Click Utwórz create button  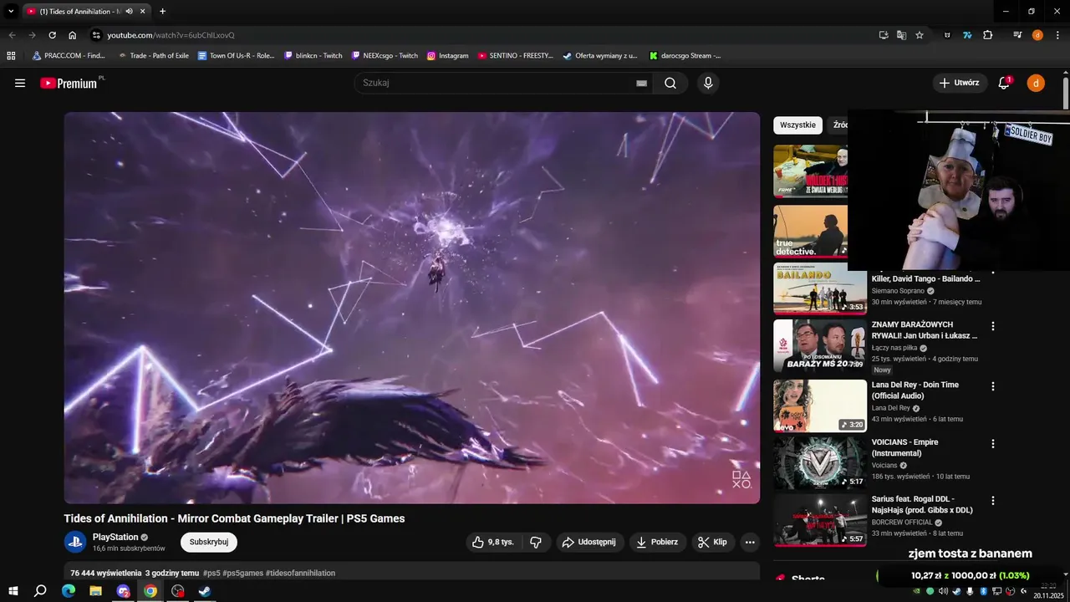[960, 83]
